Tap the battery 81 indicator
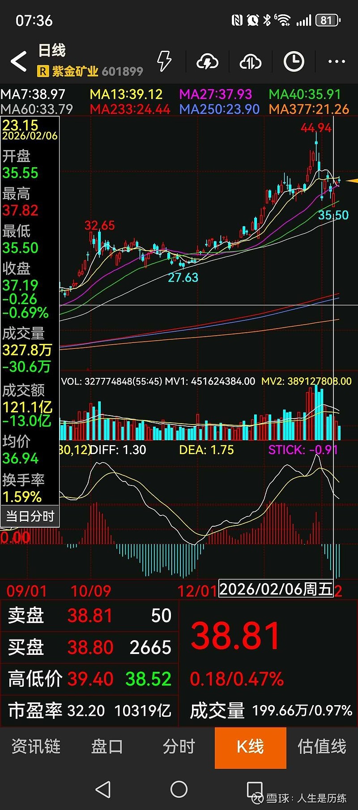The height and width of the screenshot is (810, 358). [328, 20]
